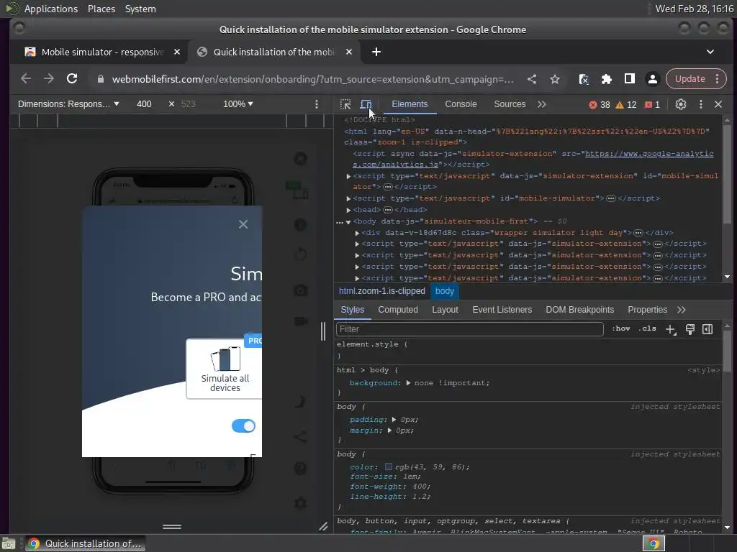The image size is (737, 552).
Task: Open the Dimensions Responsive dropdown
Action: 68,103
